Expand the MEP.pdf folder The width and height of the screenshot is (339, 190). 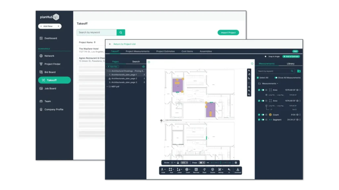click(107, 86)
